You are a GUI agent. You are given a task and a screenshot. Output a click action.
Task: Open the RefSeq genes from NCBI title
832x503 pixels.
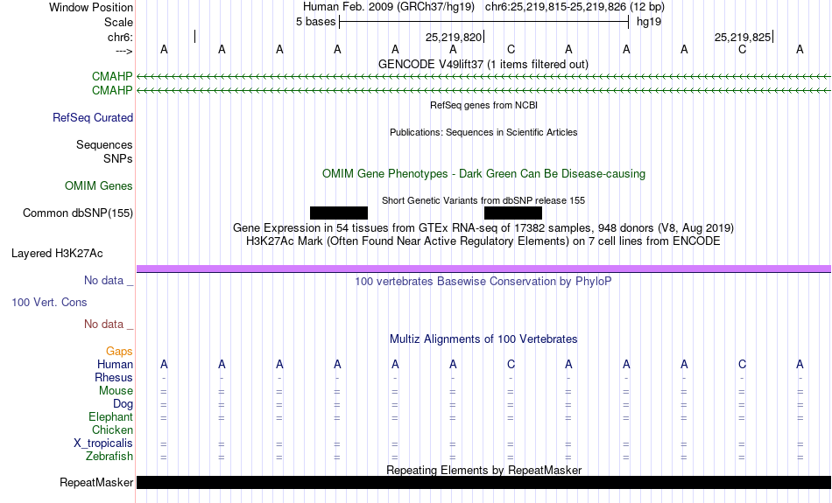click(x=483, y=105)
